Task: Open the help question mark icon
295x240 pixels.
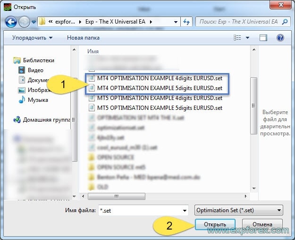Action: pyautogui.click(x=279, y=38)
